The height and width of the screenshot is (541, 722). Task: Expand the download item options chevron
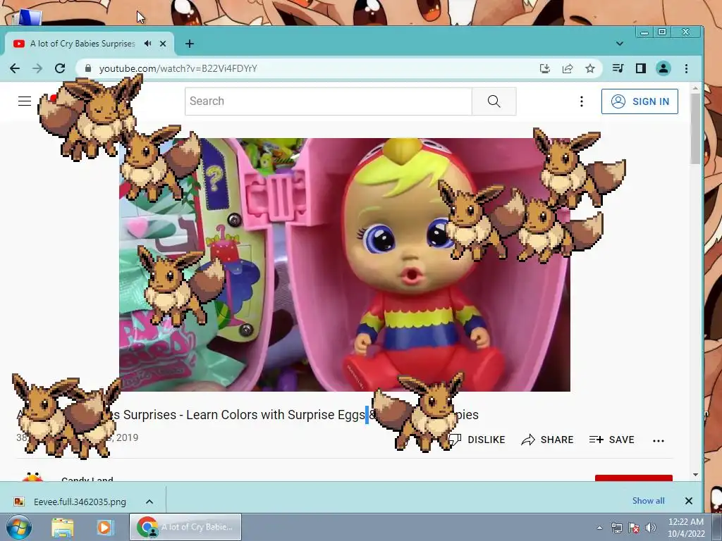tap(149, 502)
